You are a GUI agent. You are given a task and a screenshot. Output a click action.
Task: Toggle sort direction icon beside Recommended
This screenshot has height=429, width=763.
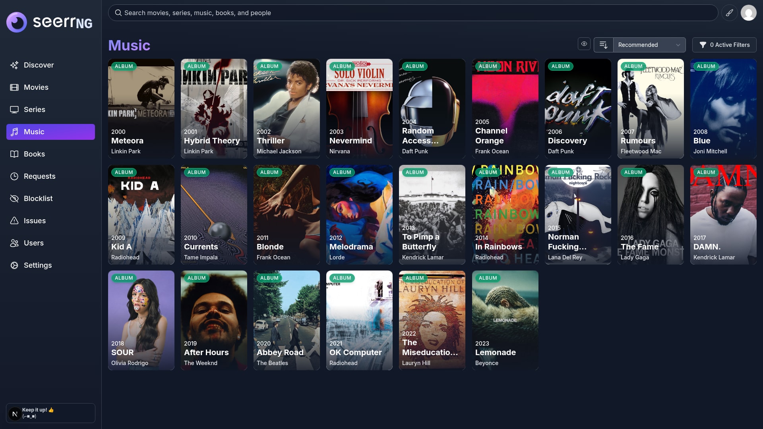pyautogui.click(x=604, y=45)
